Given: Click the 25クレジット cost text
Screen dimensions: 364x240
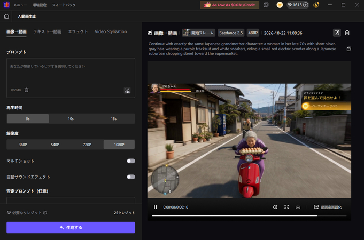Looking at the screenshot, I should pyautogui.click(x=125, y=213).
